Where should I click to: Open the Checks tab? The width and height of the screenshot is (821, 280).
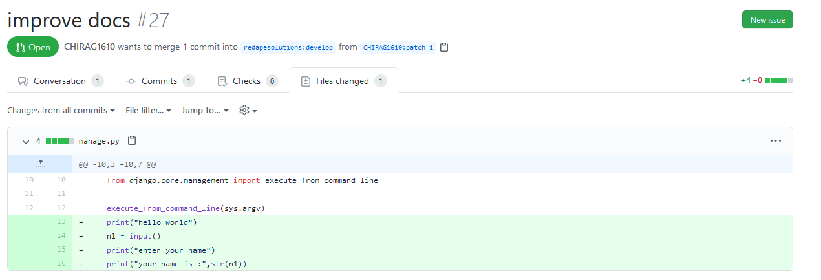coord(247,81)
